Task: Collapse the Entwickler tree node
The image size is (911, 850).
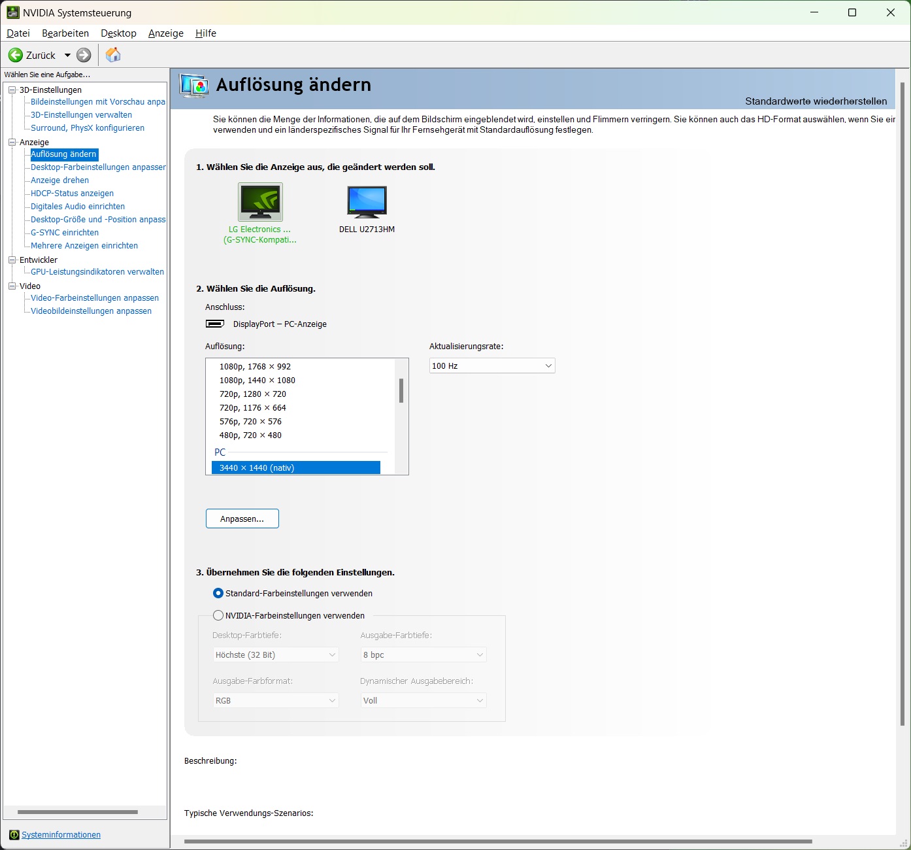Action: 12,260
